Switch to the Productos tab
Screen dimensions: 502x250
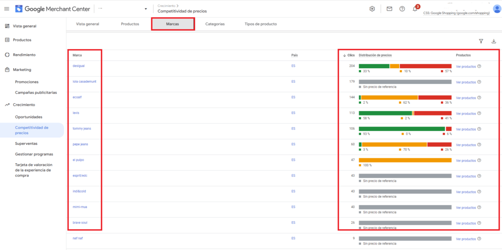[x=130, y=24]
